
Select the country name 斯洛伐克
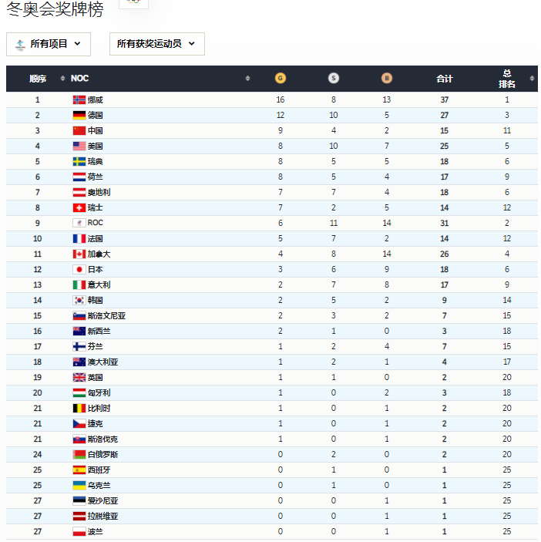point(102,439)
